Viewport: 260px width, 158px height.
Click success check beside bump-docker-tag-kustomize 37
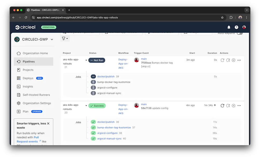pos(93,127)
